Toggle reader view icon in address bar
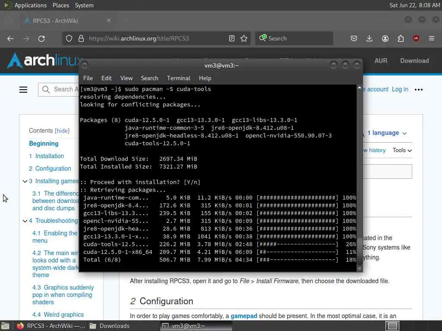This screenshot has height=331, width=442. click(x=232, y=38)
